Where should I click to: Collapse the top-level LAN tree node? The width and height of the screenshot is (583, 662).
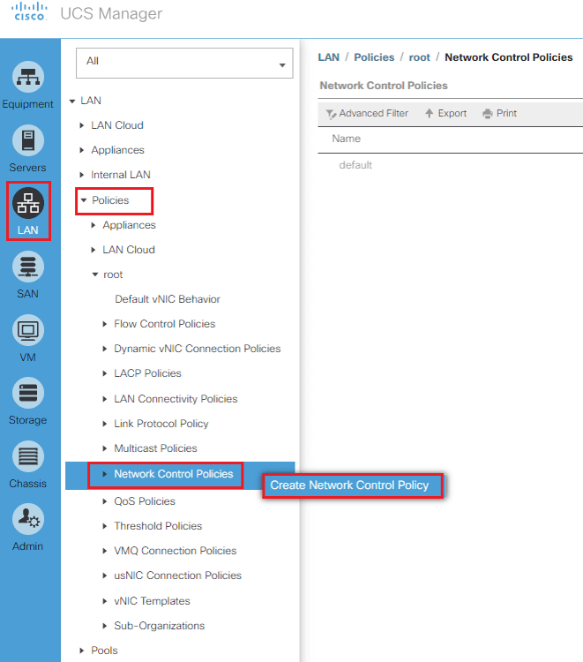[72, 101]
